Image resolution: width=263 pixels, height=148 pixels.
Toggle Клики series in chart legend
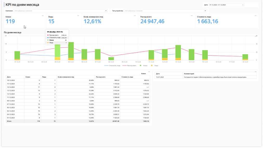(x=143, y=66)
